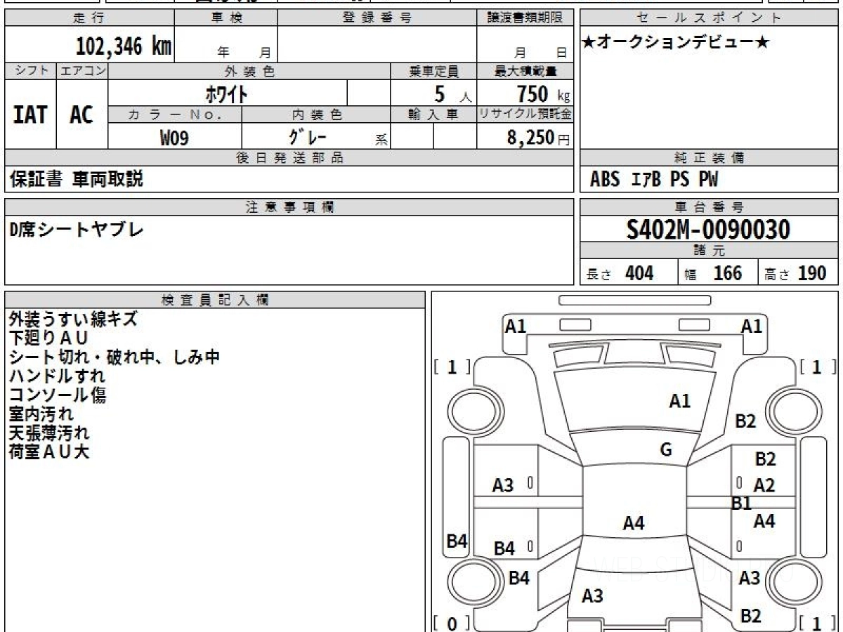Select the カラーNo. header
The height and width of the screenshot is (632, 843).
[175, 114]
